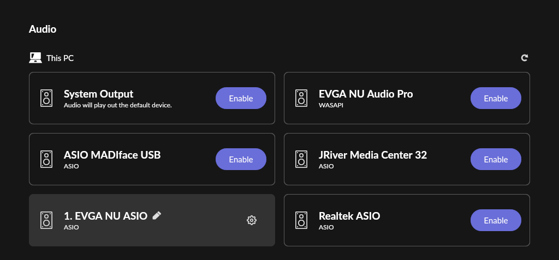Click the Audio section heading

point(43,29)
